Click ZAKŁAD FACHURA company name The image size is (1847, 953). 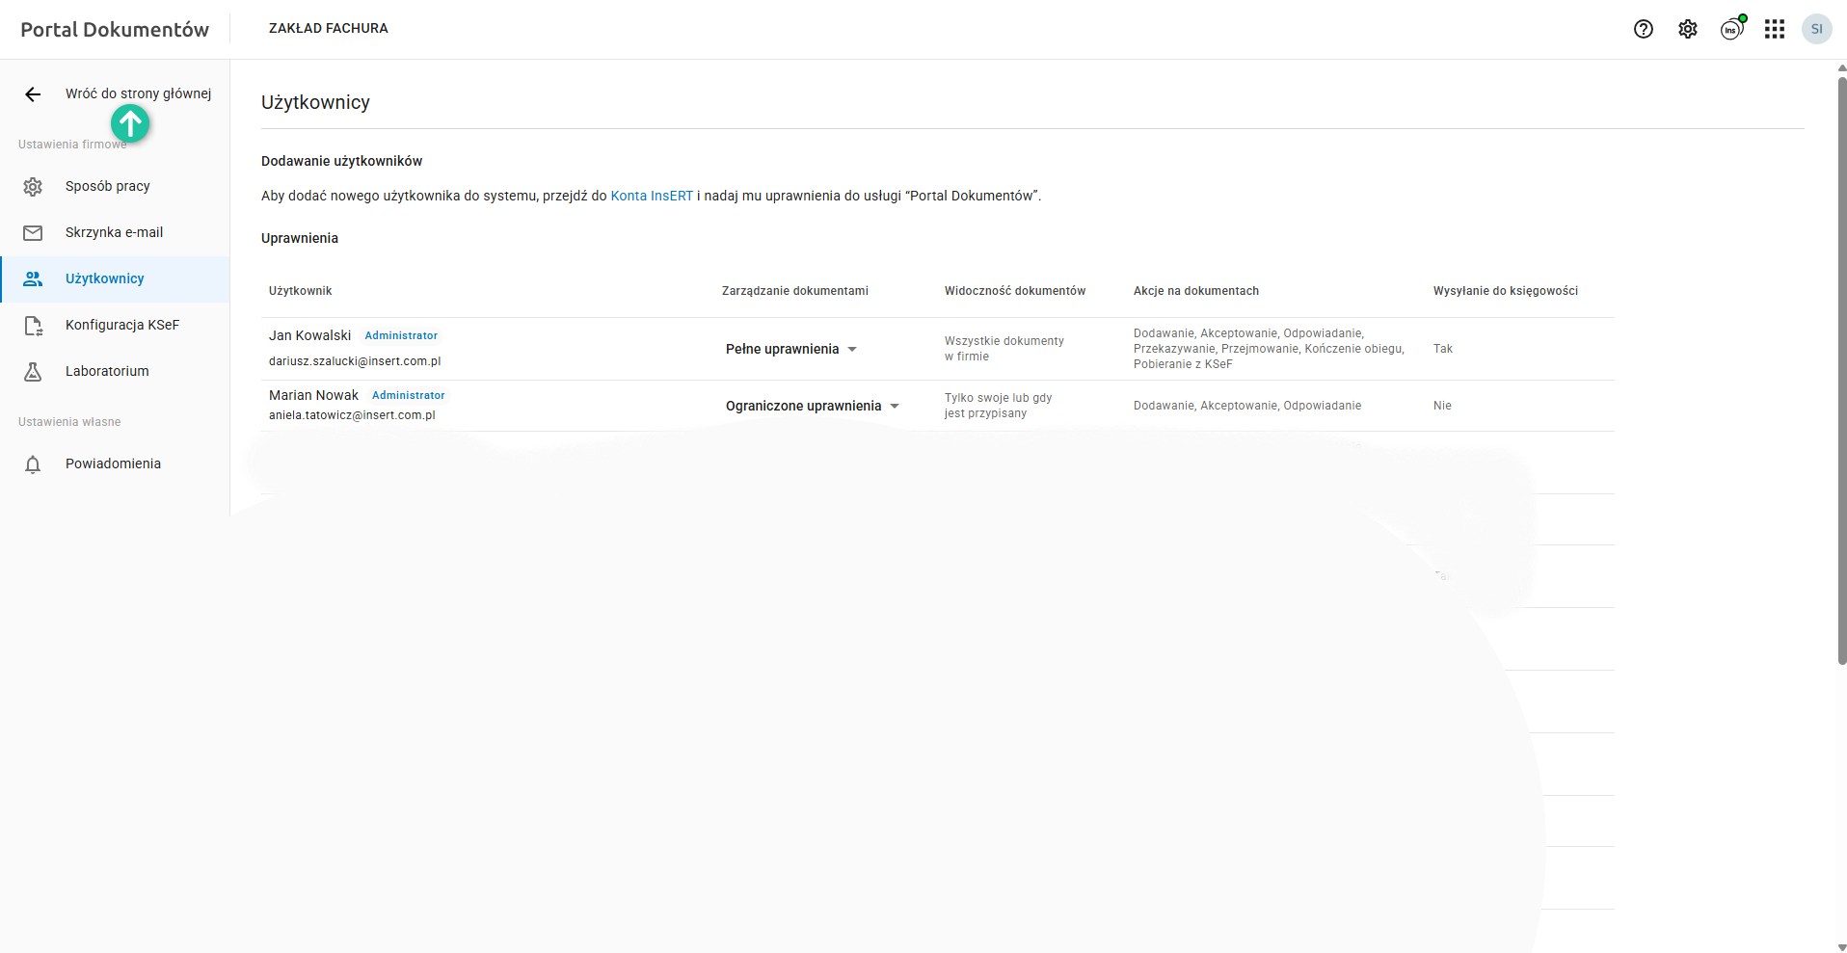328,29
